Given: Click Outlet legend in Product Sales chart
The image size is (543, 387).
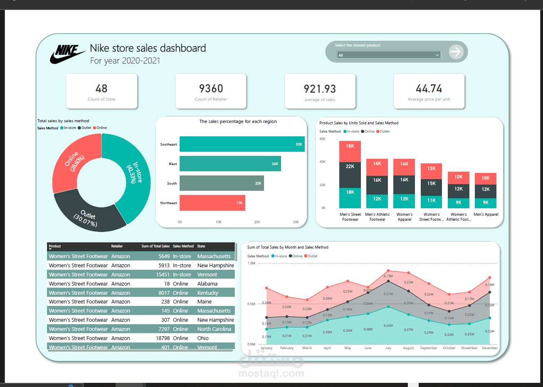Looking at the screenshot, I should pos(383,131).
